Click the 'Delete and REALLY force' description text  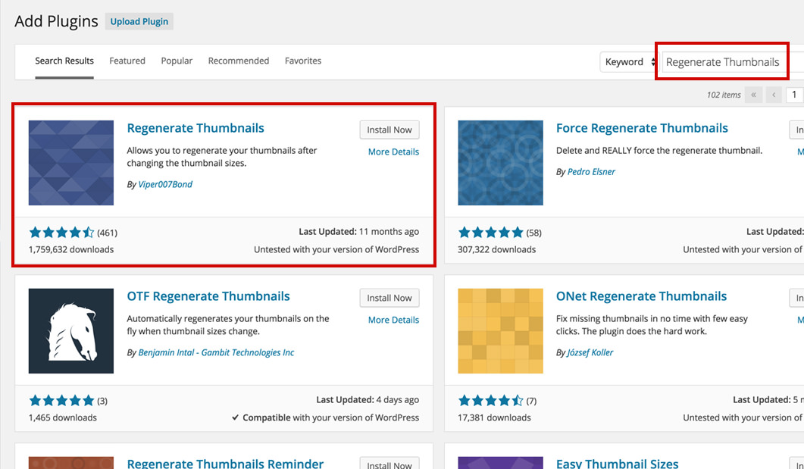pos(659,151)
